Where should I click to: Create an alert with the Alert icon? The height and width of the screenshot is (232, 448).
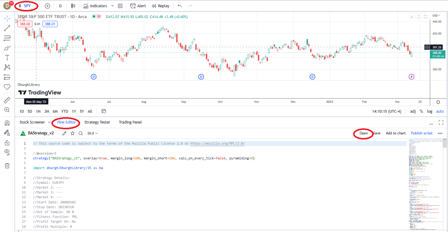point(138,6)
